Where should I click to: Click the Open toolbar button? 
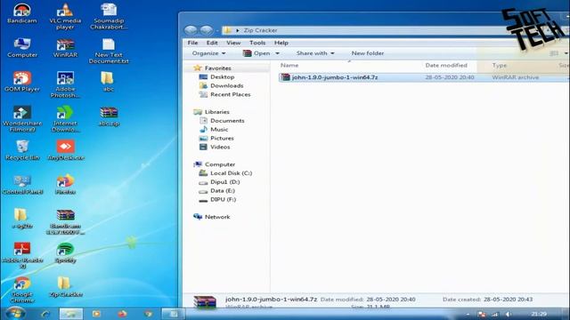[256, 53]
